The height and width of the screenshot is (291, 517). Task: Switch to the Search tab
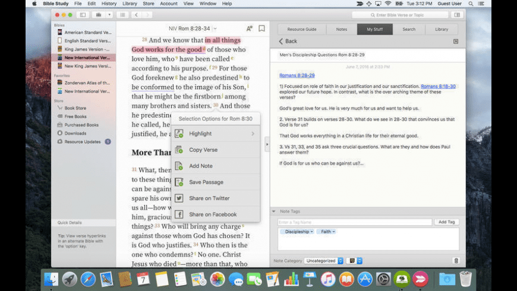409,29
